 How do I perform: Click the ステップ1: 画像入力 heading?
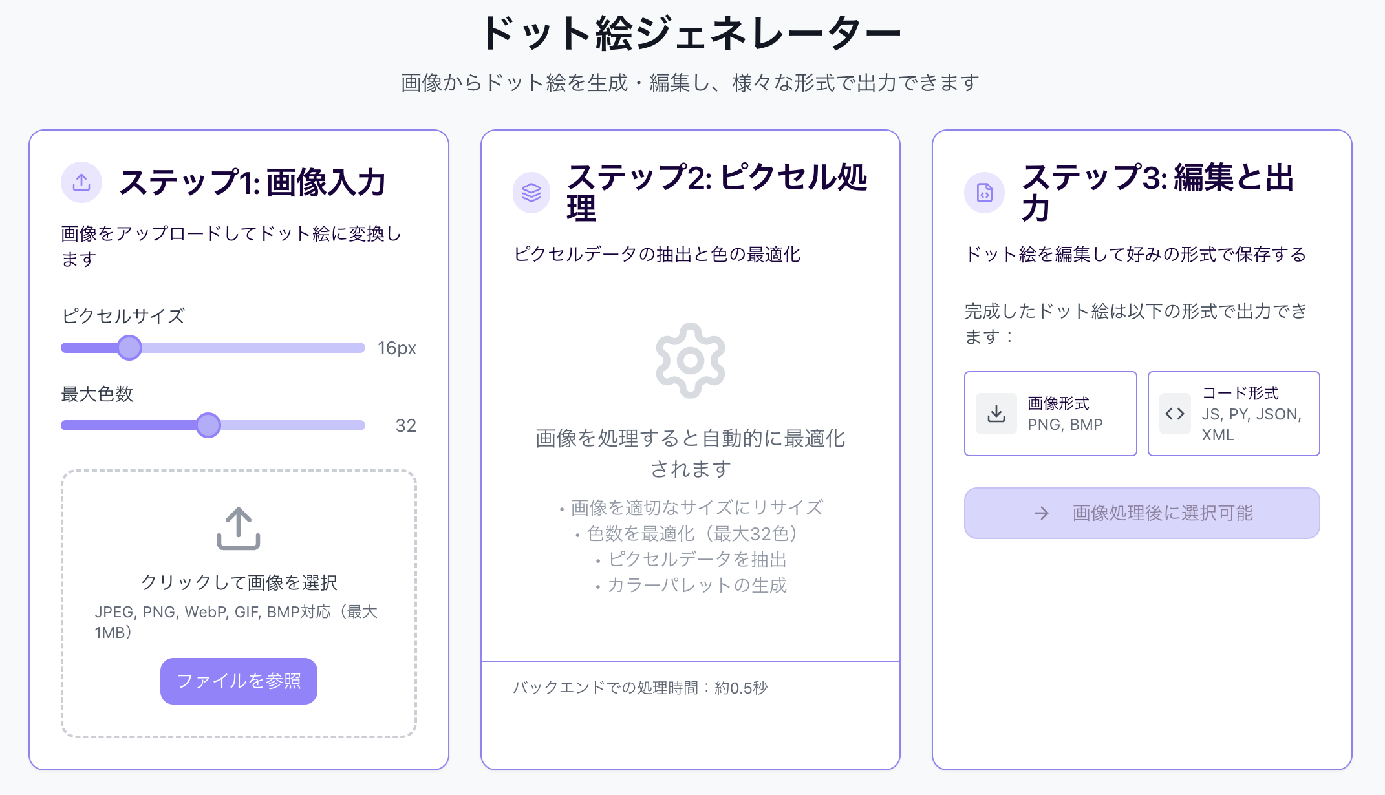[x=252, y=182]
